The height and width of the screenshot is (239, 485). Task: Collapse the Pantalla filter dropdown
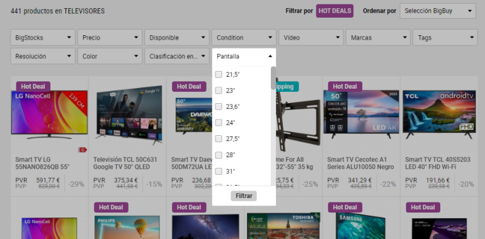point(244,56)
